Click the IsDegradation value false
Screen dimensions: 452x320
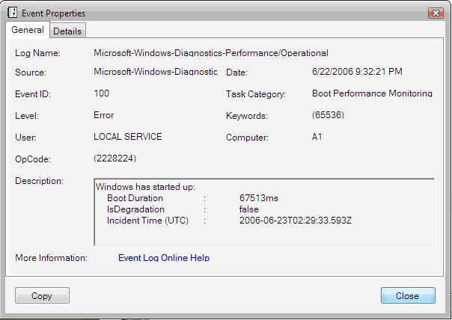tap(249, 209)
